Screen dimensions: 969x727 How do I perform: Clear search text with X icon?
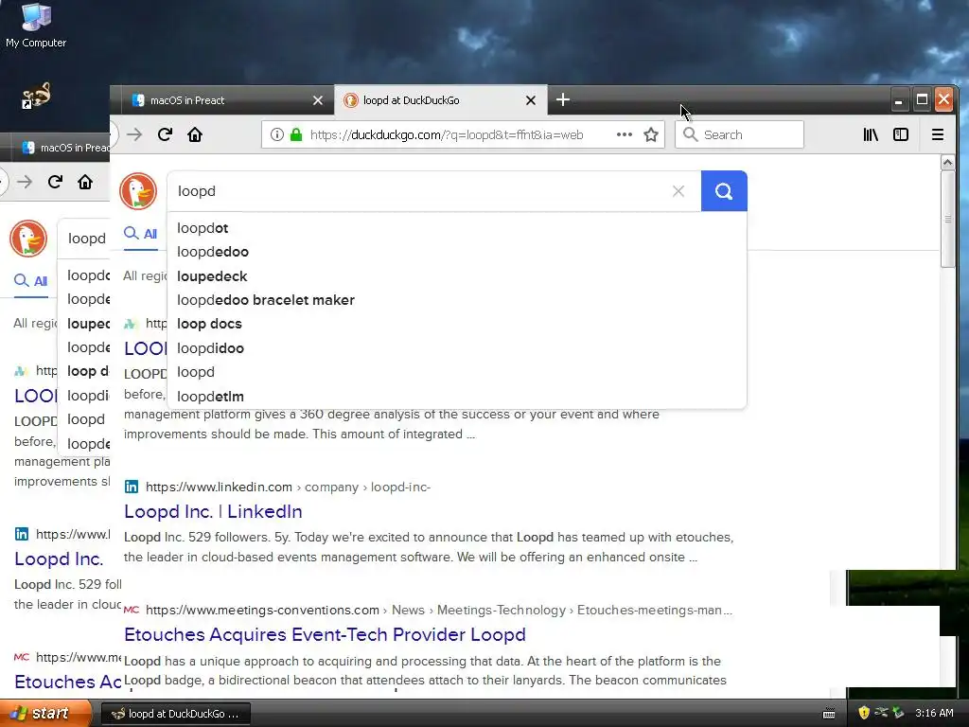pos(678,191)
